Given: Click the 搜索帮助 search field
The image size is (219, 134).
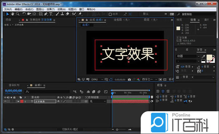Looking at the screenshot, I should (197, 14).
